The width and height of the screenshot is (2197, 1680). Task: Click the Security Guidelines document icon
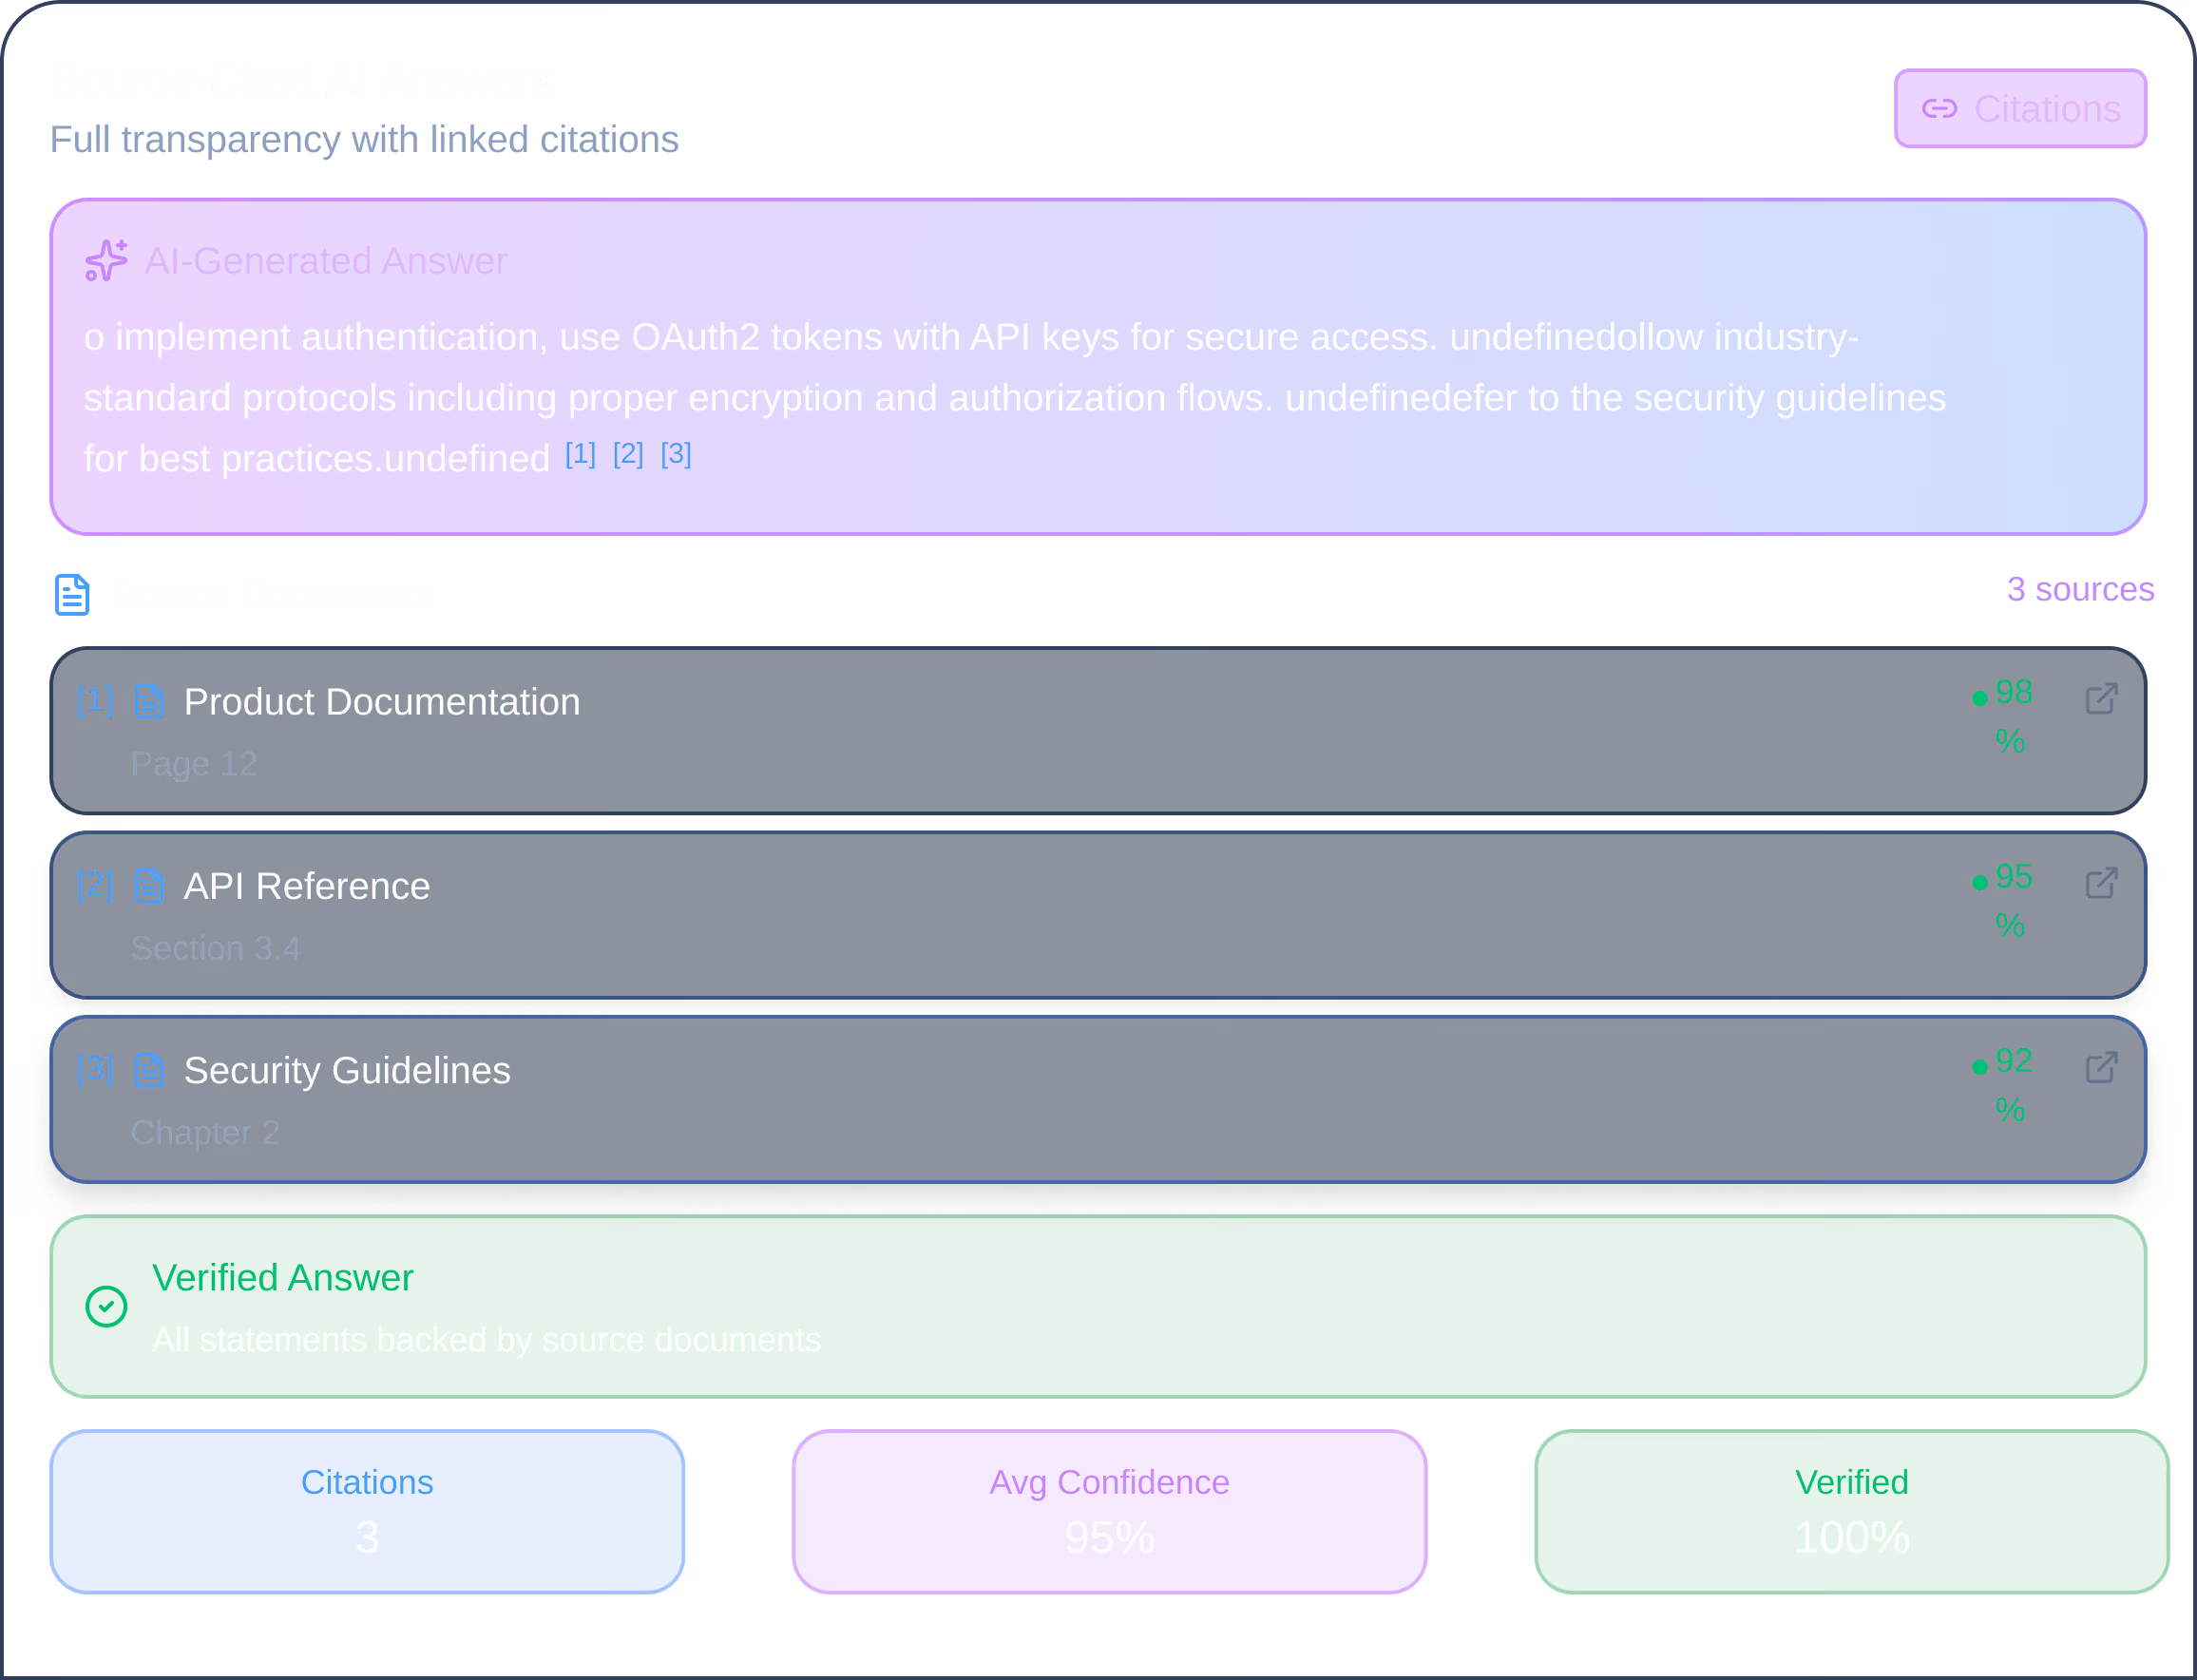coord(149,1069)
